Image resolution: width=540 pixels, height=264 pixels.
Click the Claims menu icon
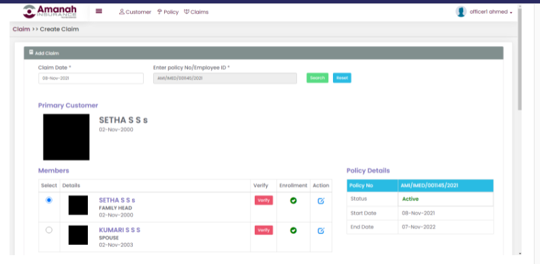[x=187, y=12]
